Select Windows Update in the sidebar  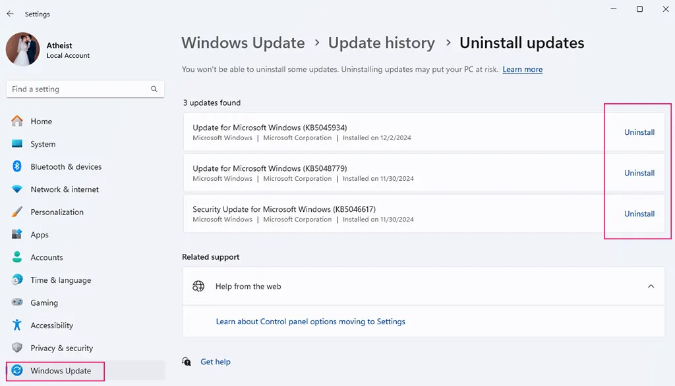click(55, 370)
